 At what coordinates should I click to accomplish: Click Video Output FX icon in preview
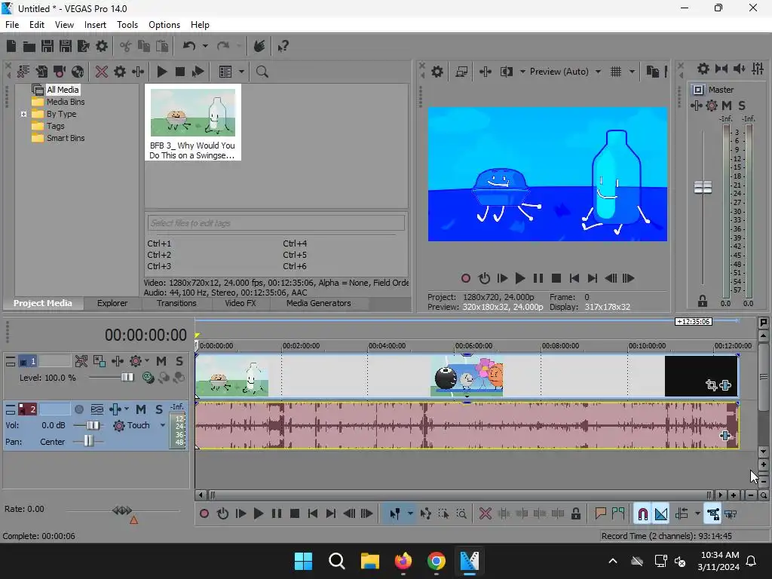[x=486, y=72]
